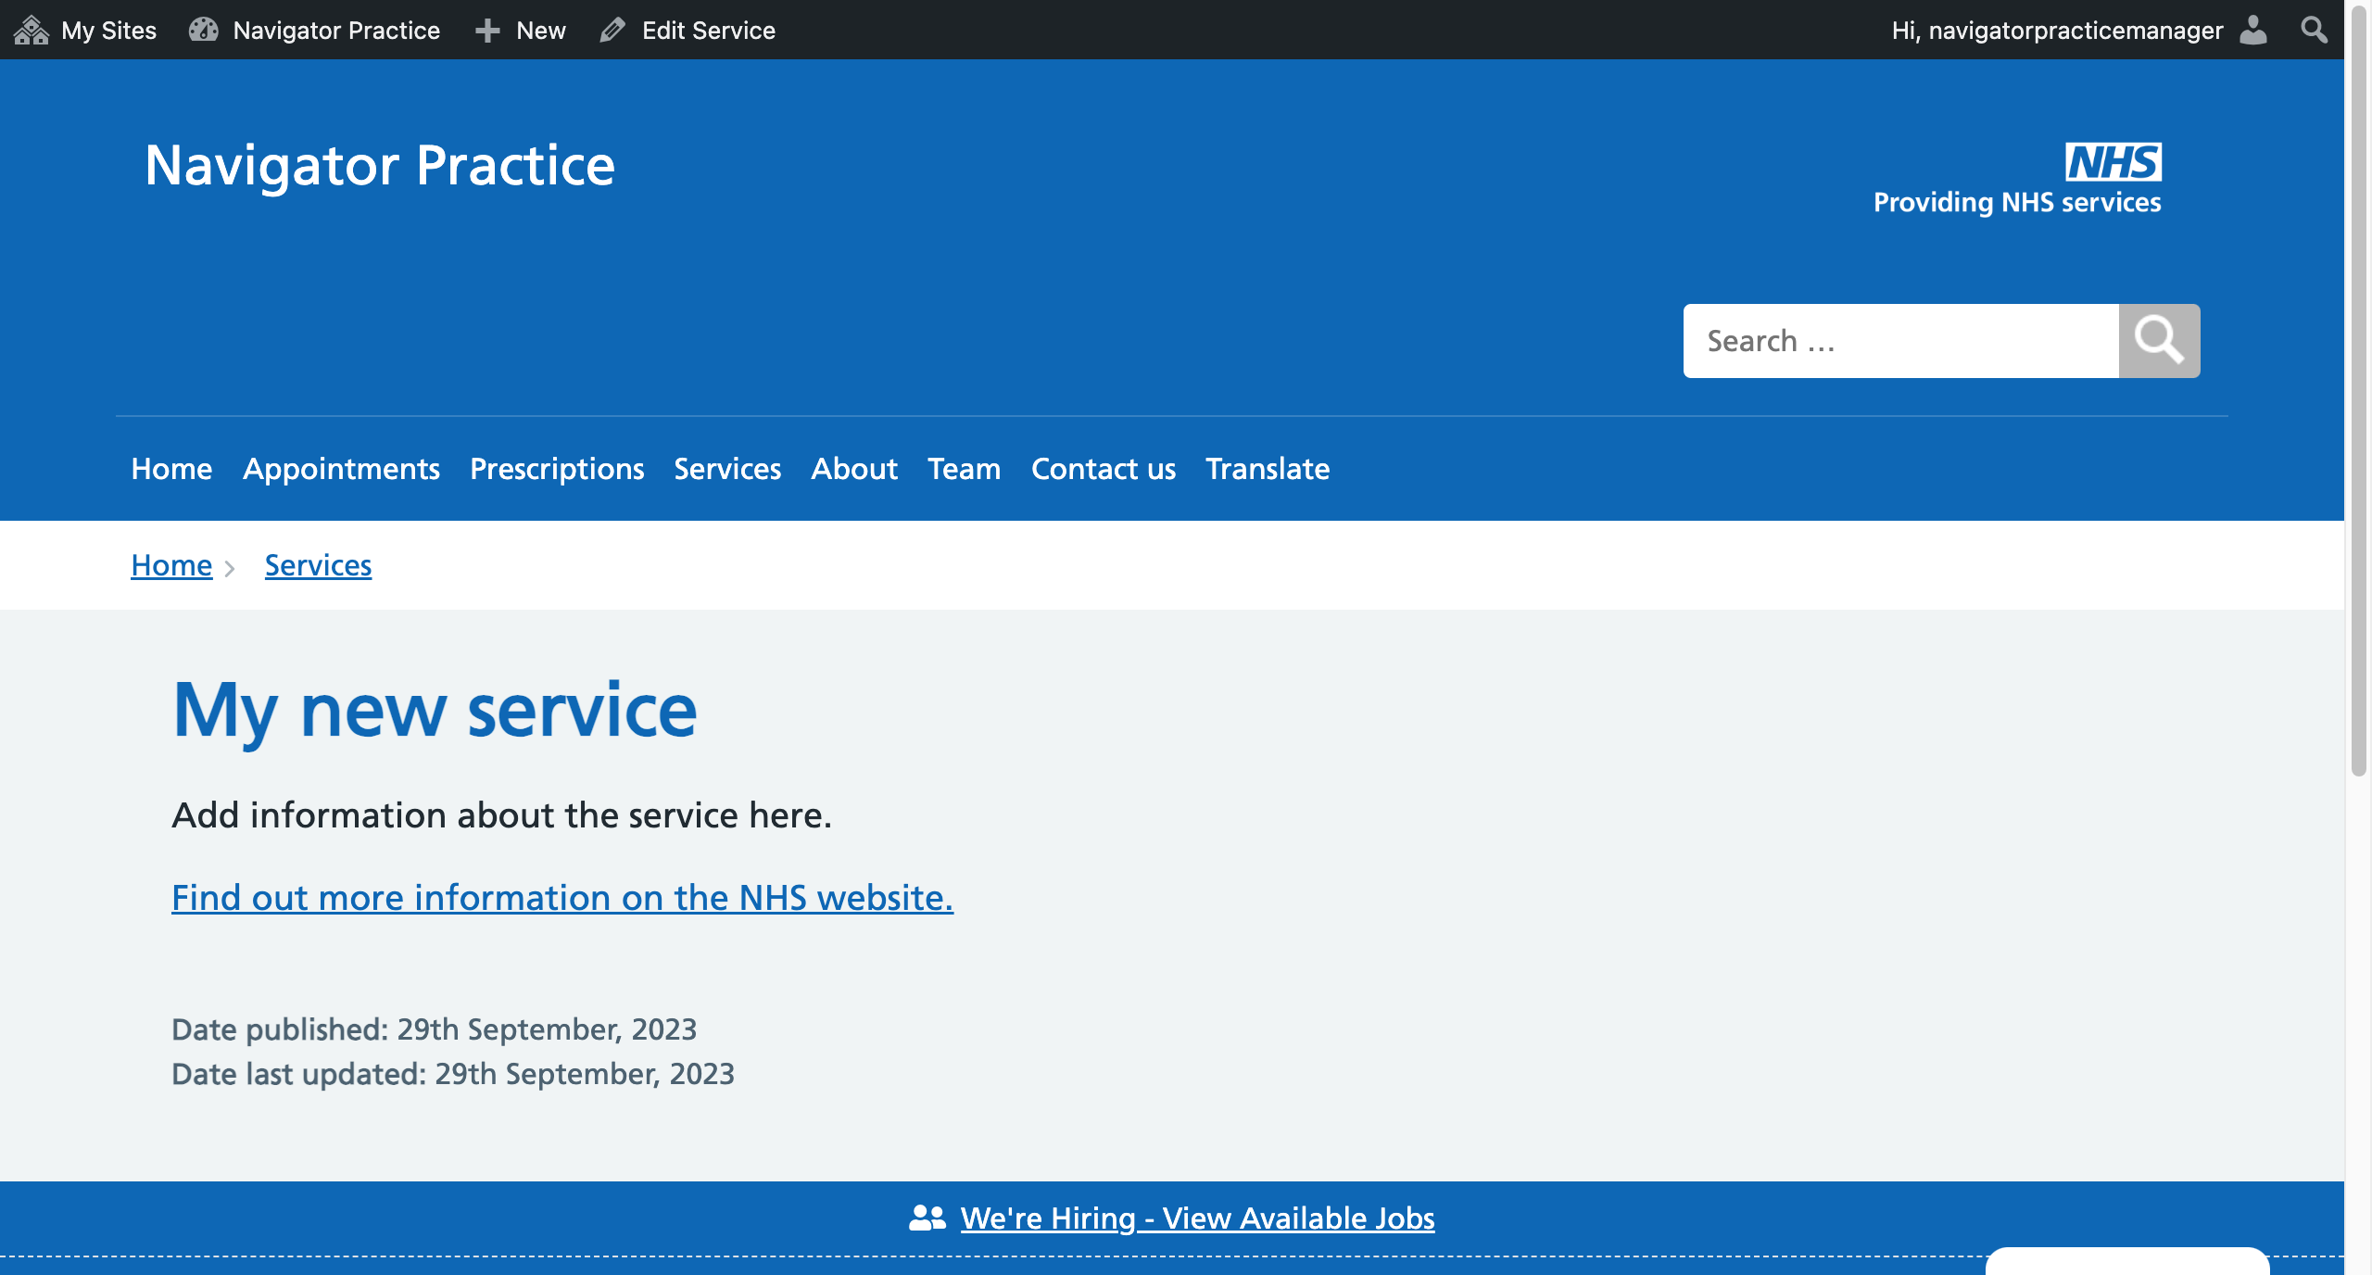This screenshot has width=2372, height=1275.
Task: Submit search with the grey magnifier button
Action: [x=2159, y=341]
